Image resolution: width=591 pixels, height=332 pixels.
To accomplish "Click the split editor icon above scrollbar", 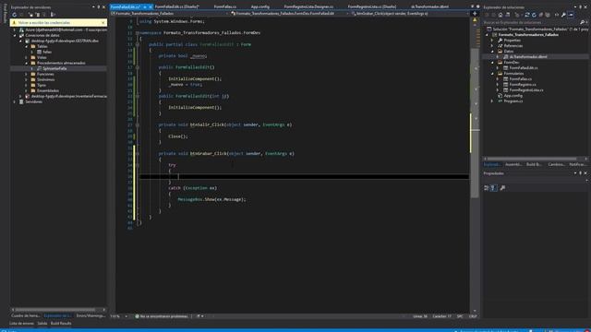I will 475,14.
